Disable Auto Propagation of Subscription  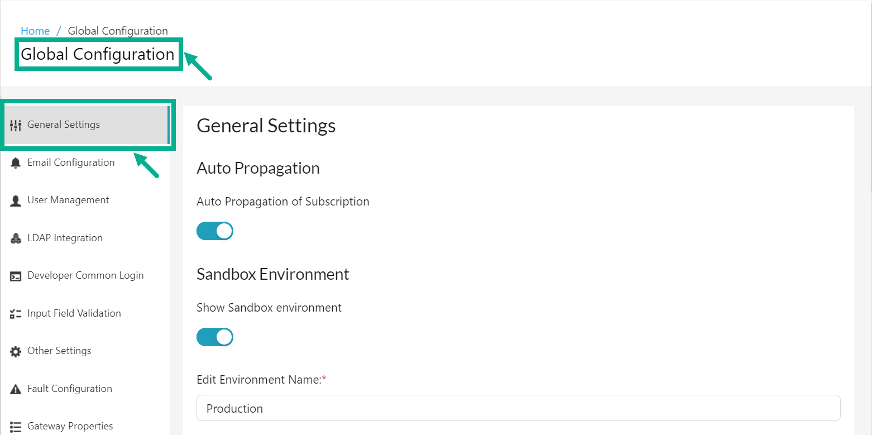pyautogui.click(x=215, y=231)
